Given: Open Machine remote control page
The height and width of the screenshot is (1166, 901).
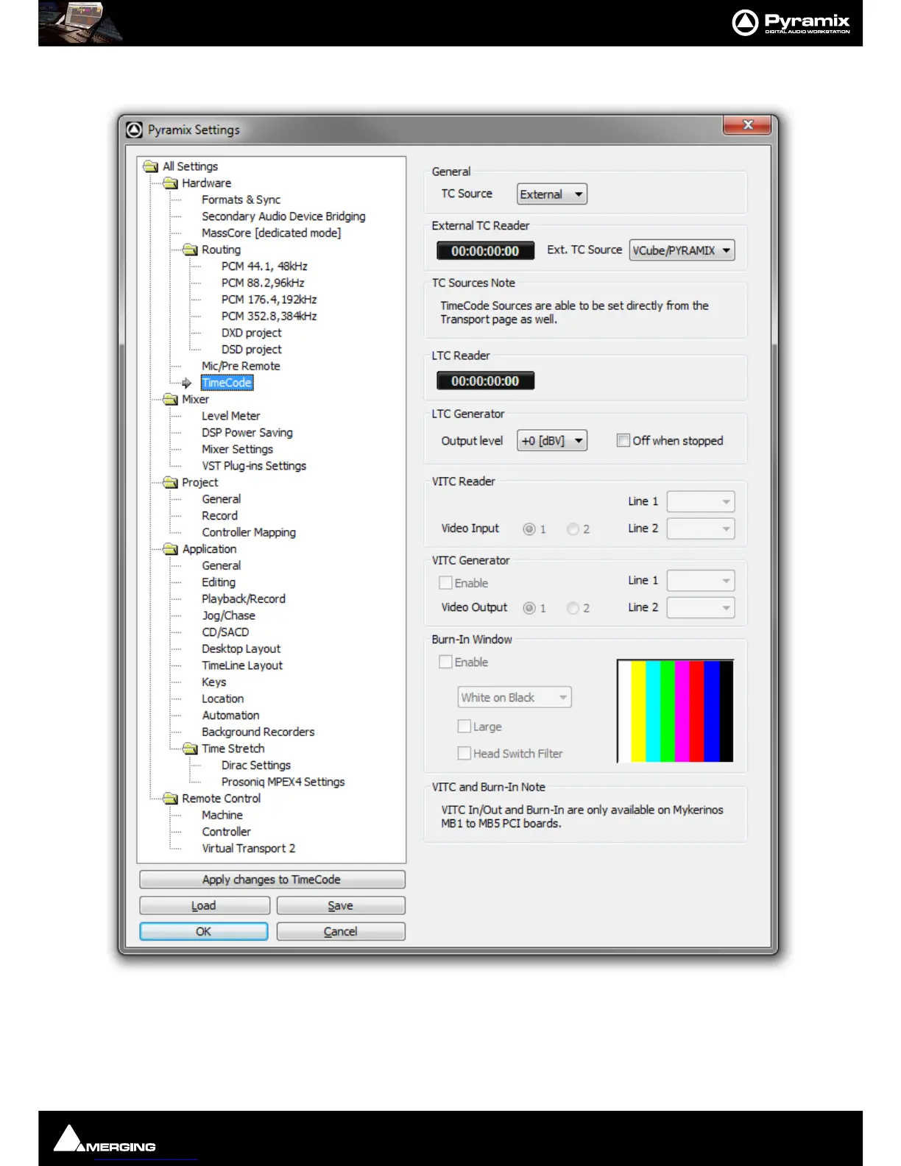Looking at the screenshot, I should [222, 815].
